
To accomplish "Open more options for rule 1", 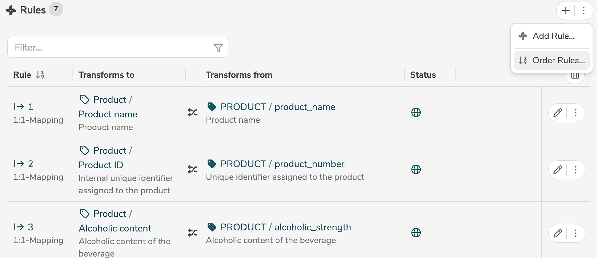I will click(x=576, y=113).
